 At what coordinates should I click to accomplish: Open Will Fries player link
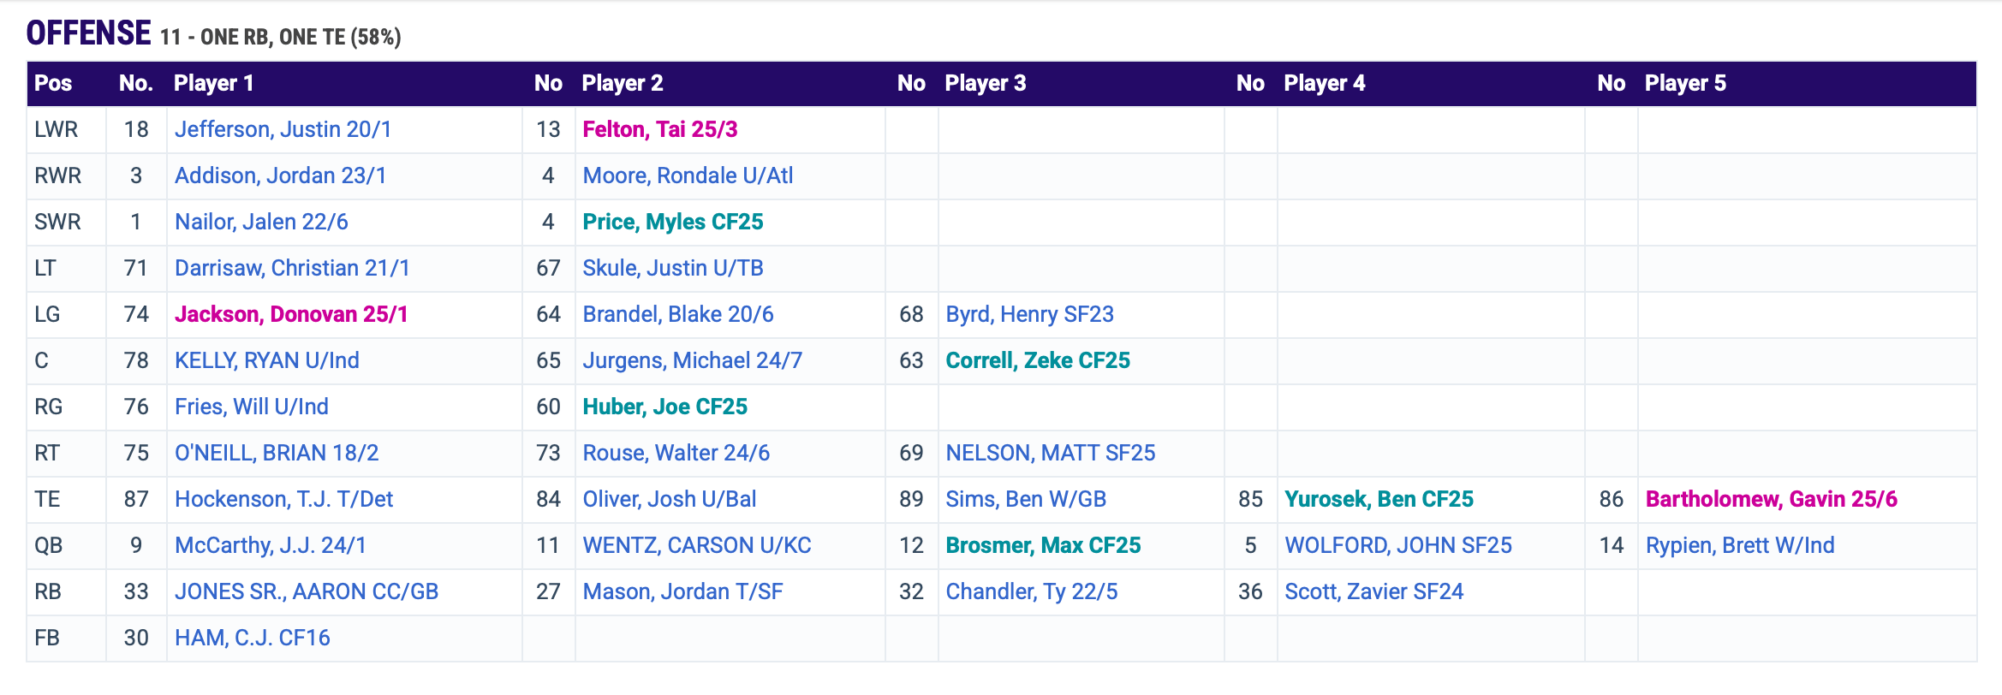251,407
